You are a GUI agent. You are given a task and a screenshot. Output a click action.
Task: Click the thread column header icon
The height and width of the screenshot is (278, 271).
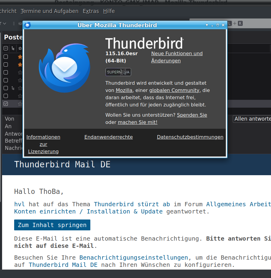click(13, 48)
